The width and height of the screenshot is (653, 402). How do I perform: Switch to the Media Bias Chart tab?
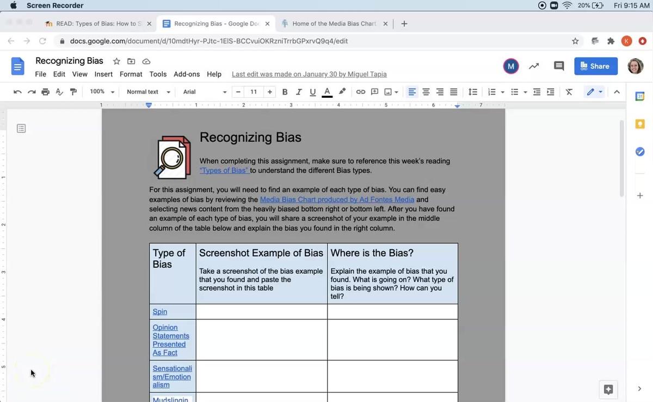tap(334, 24)
